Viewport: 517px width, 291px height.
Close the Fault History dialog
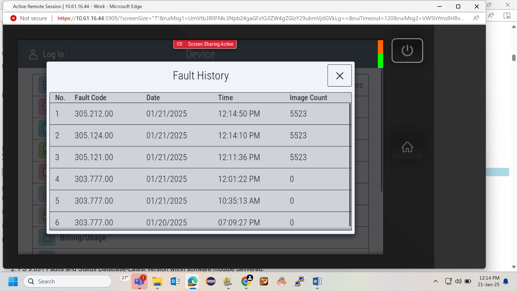click(x=340, y=75)
